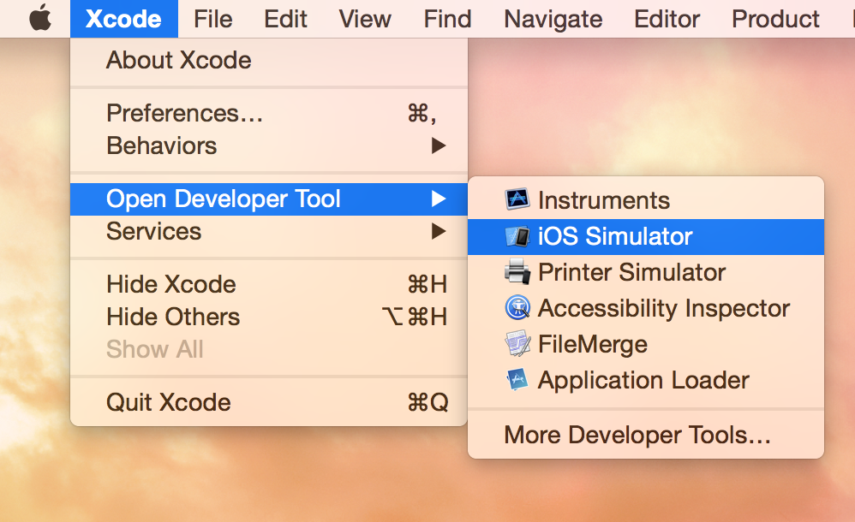Choose Hide Xcode
The width and height of the screenshot is (855, 522).
[x=171, y=284]
